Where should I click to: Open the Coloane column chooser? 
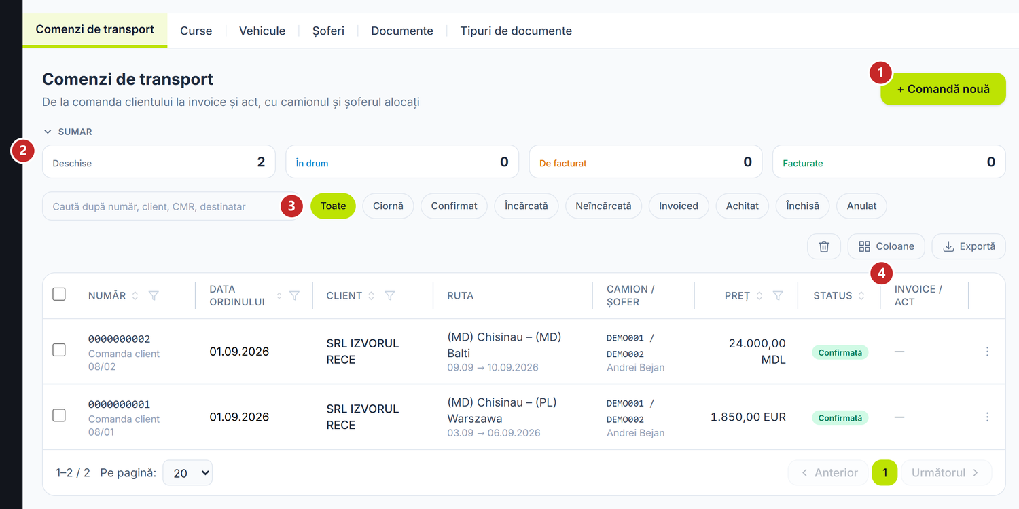click(886, 246)
